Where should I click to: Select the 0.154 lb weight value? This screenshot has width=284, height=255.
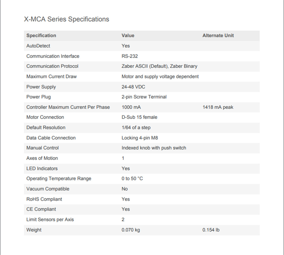(x=211, y=230)
